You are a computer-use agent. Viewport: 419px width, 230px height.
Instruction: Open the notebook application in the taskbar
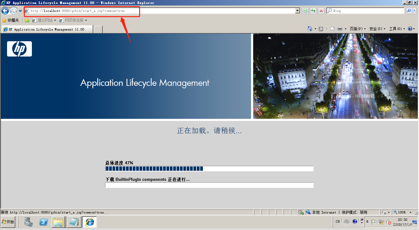click(74, 222)
